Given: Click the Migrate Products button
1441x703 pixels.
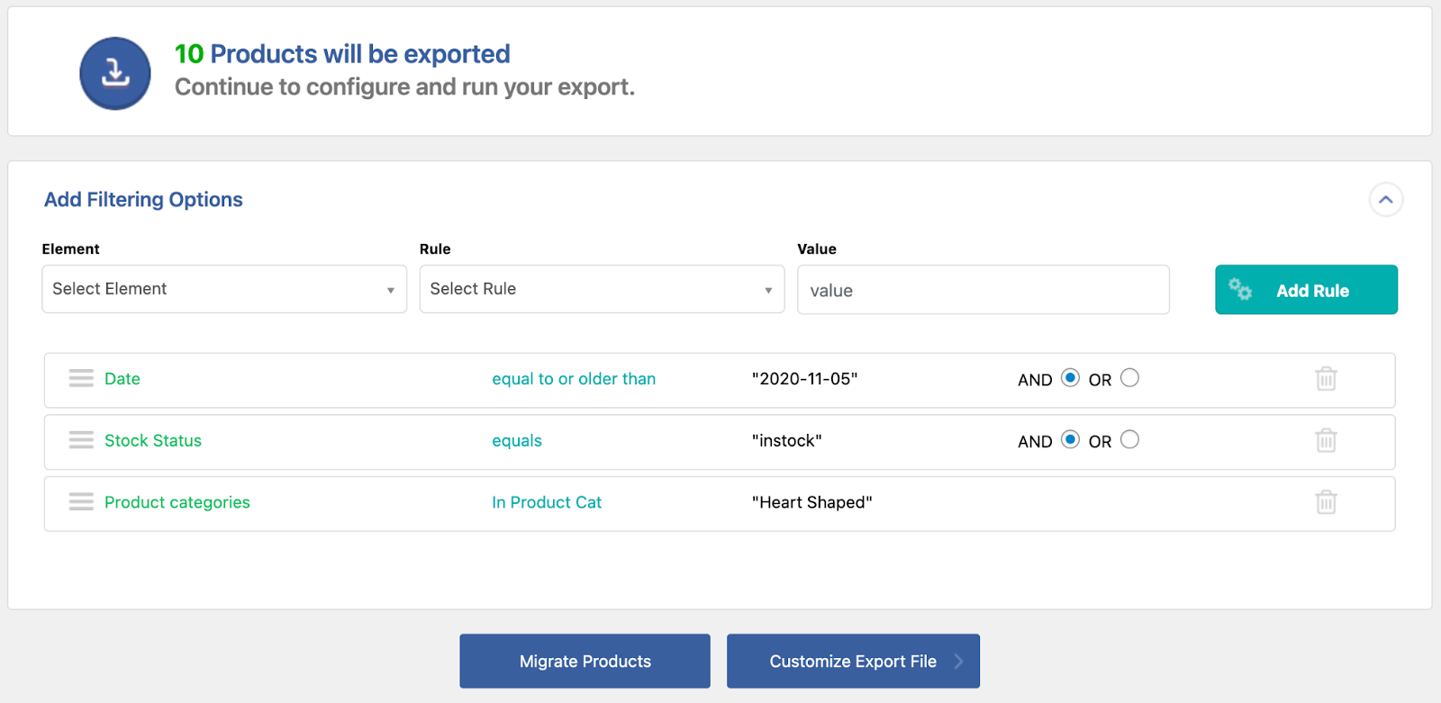Looking at the screenshot, I should (x=585, y=662).
